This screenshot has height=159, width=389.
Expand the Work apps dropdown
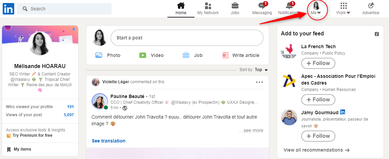click(343, 9)
